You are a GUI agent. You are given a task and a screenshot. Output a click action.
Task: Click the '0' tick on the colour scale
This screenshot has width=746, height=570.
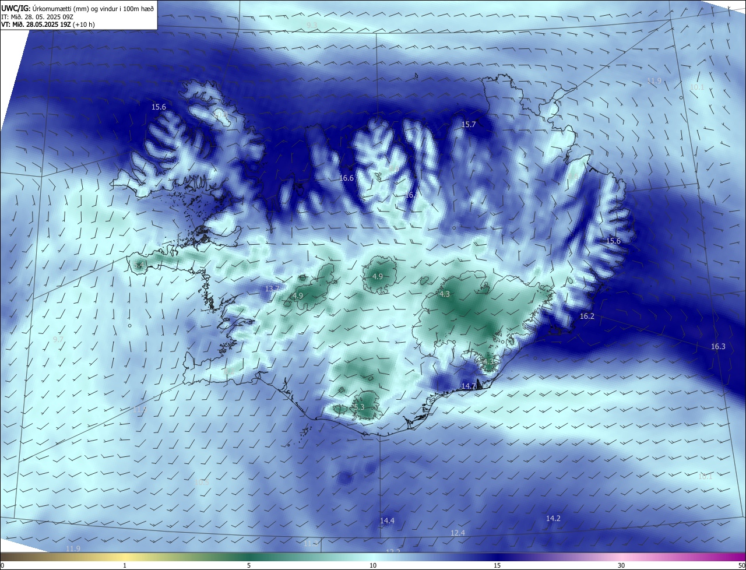click(2, 565)
